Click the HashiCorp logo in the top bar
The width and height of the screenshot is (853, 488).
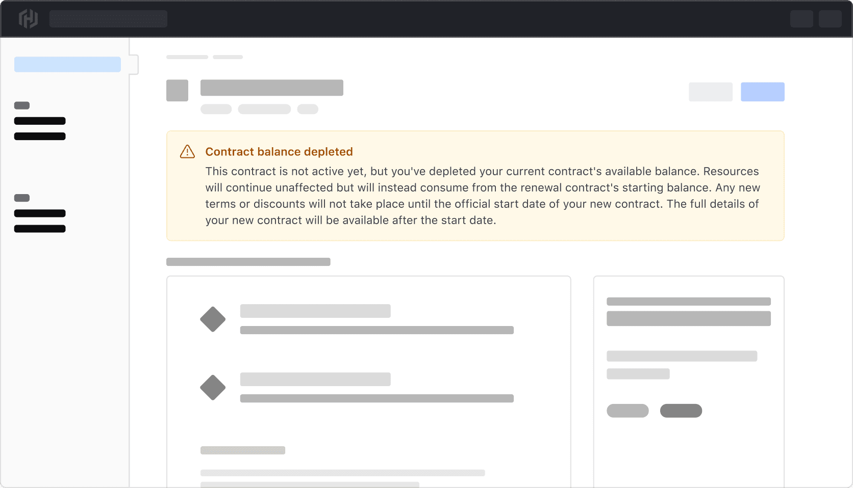tap(29, 18)
